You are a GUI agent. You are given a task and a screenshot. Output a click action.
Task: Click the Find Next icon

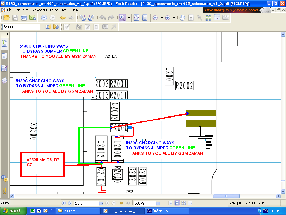[x=56, y=27]
